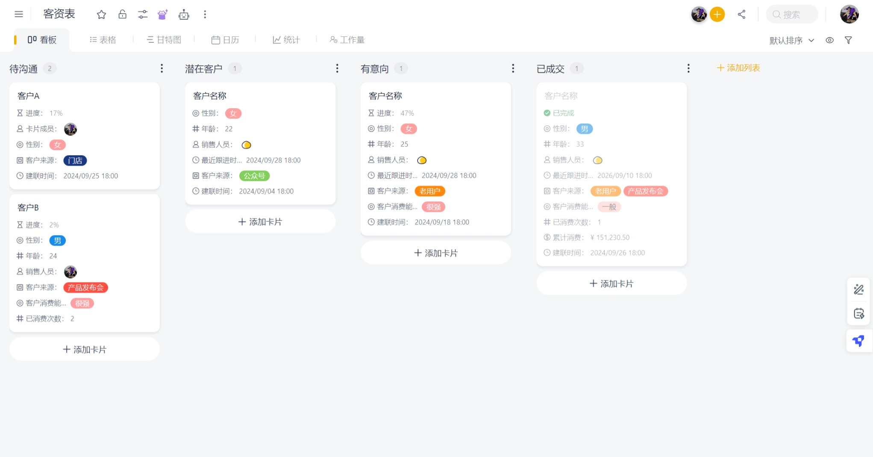Click the 2026/09/10 18:00 follow-up date

(x=625, y=175)
